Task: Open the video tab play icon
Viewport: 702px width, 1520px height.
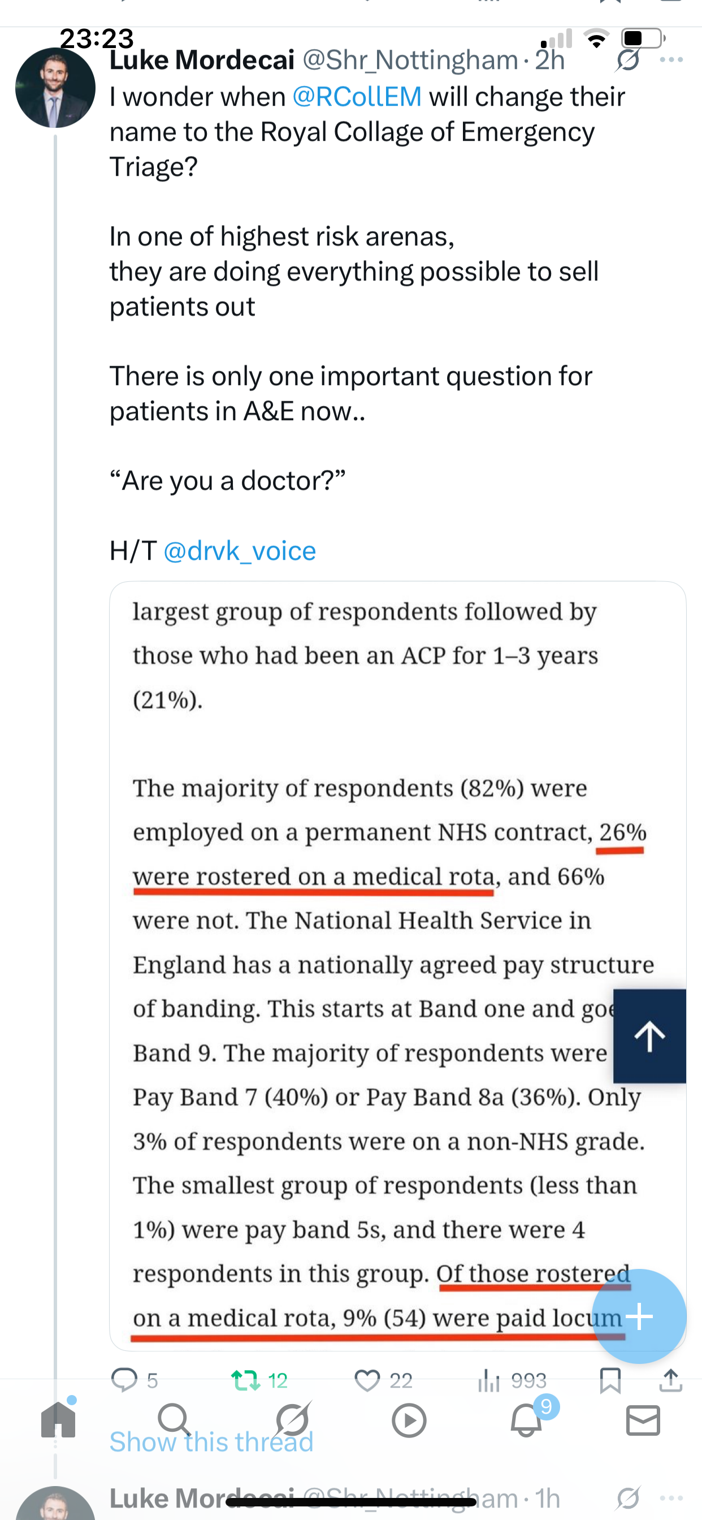Action: tap(409, 1419)
